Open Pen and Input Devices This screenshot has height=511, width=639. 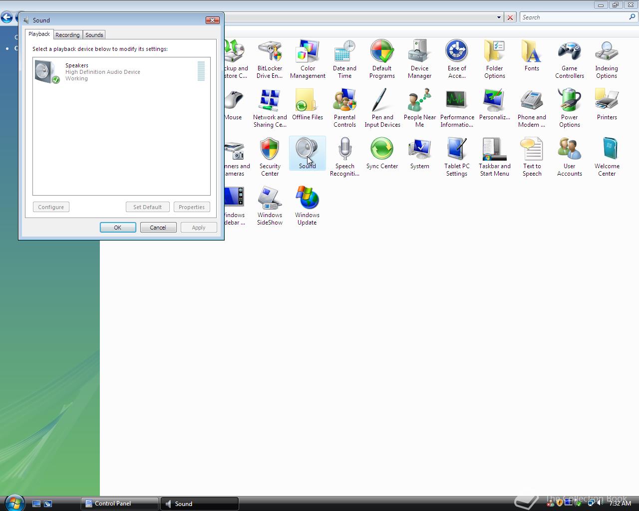tap(382, 108)
